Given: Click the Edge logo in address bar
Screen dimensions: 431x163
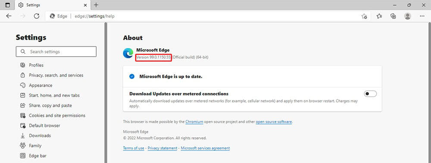Looking at the screenshot, I should click(x=52, y=16).
